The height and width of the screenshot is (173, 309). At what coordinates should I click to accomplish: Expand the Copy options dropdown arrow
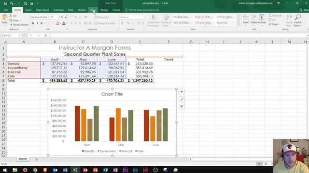coord(20,20)
